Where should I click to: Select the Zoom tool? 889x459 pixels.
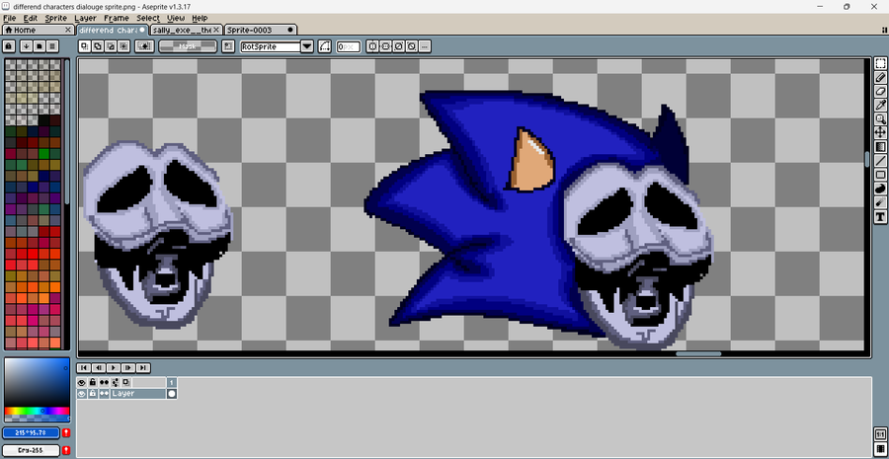[x=880, y=119]
